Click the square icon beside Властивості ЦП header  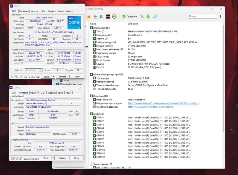pos(91,28)
